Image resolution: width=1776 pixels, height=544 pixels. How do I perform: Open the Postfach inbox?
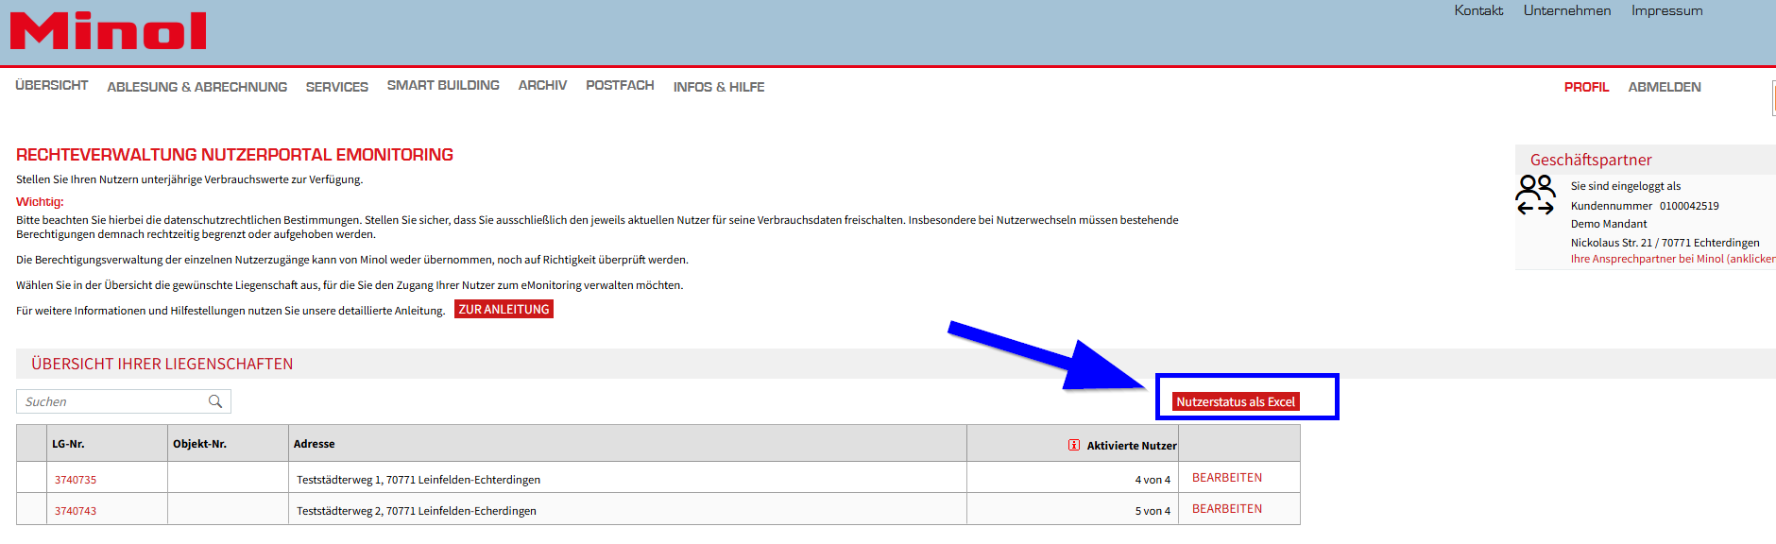(620, 85)
